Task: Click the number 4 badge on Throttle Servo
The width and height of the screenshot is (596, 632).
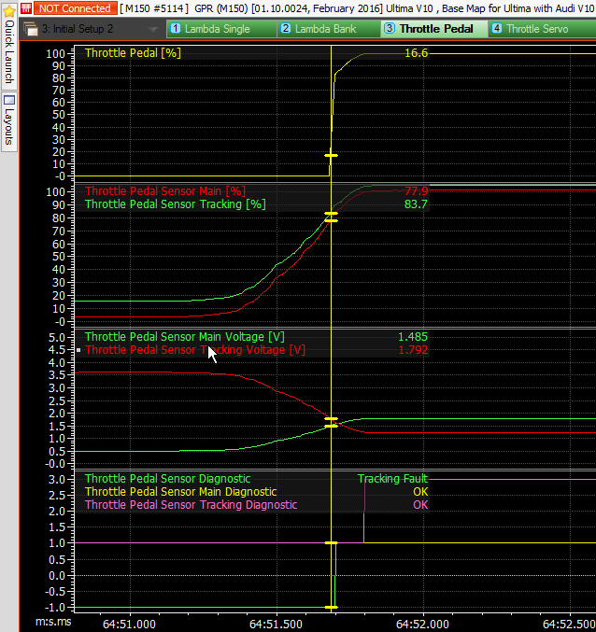Action: click(x=497, y=29)
